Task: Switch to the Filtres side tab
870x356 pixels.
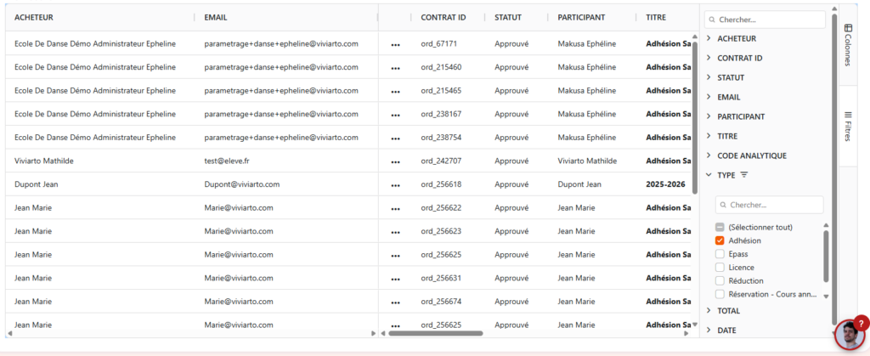Action: (848, 126)
